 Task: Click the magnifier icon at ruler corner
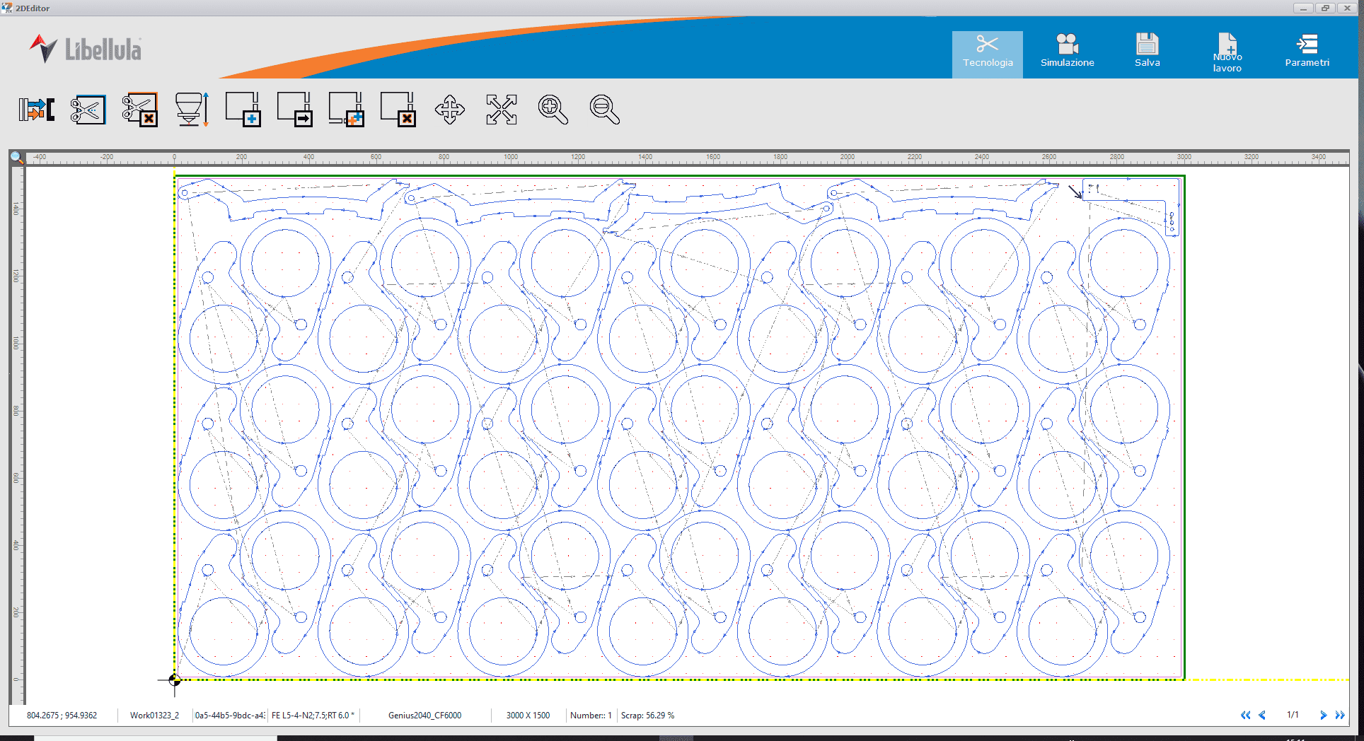pos(17,157)
